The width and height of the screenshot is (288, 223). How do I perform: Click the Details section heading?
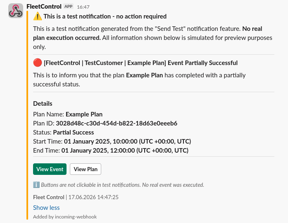43,104
